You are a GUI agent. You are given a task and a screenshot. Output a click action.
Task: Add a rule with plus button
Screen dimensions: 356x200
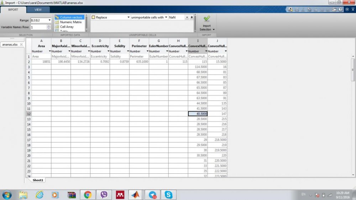coord(192,17)
